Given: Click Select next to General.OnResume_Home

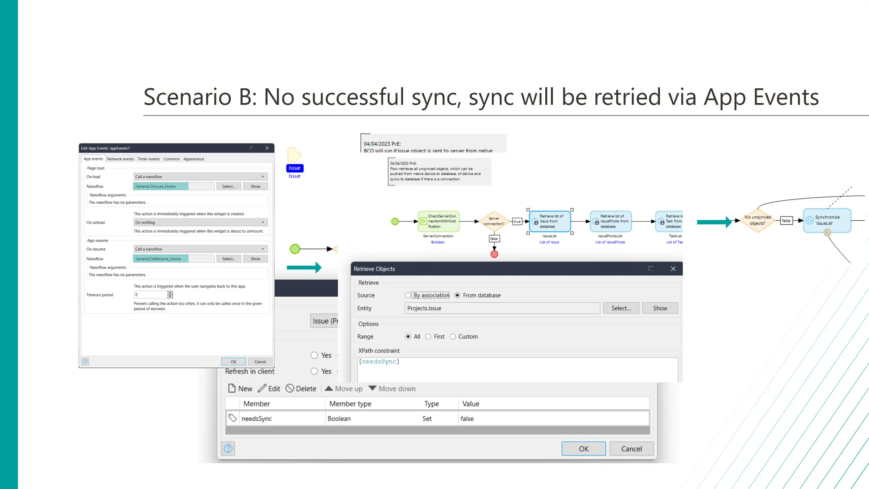Looking at the screenshot, I should click(229, 259).
